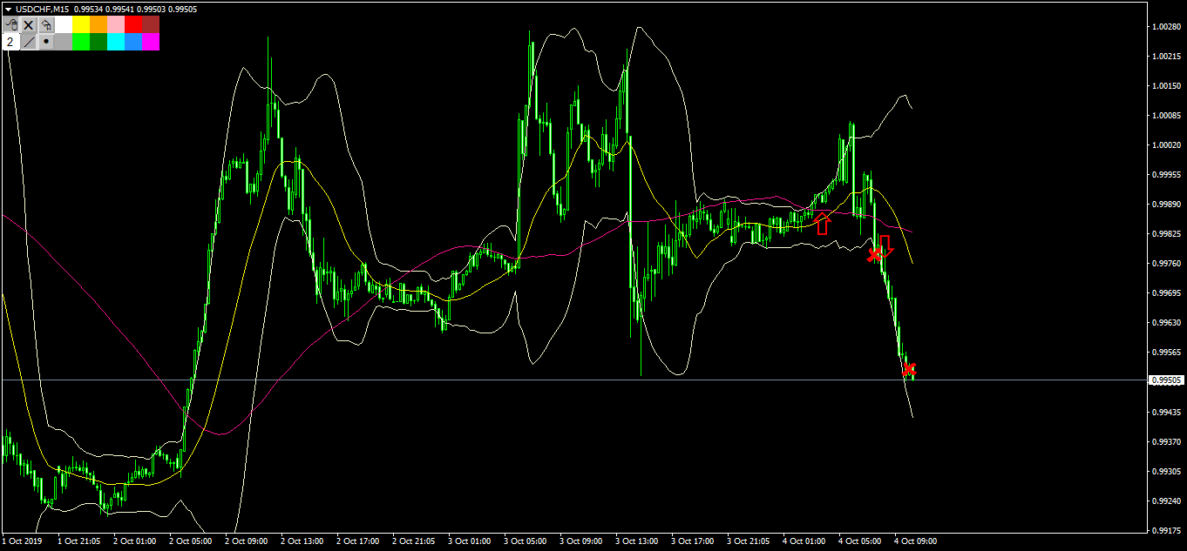1187x551 pixels.
Task: Select the red X marker at latest candle
Action: pyautogui.click(x=909, y=369)
